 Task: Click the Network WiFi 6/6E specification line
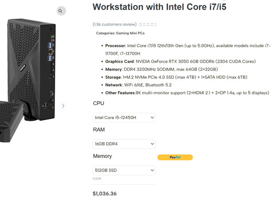138,85
